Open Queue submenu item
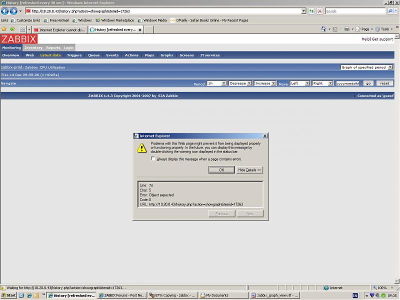The image size is (400, 300). [x=94, y=55]
